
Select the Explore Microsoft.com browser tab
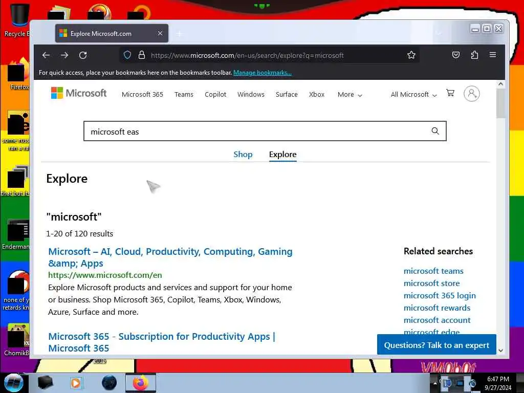(x=112, y=33)
